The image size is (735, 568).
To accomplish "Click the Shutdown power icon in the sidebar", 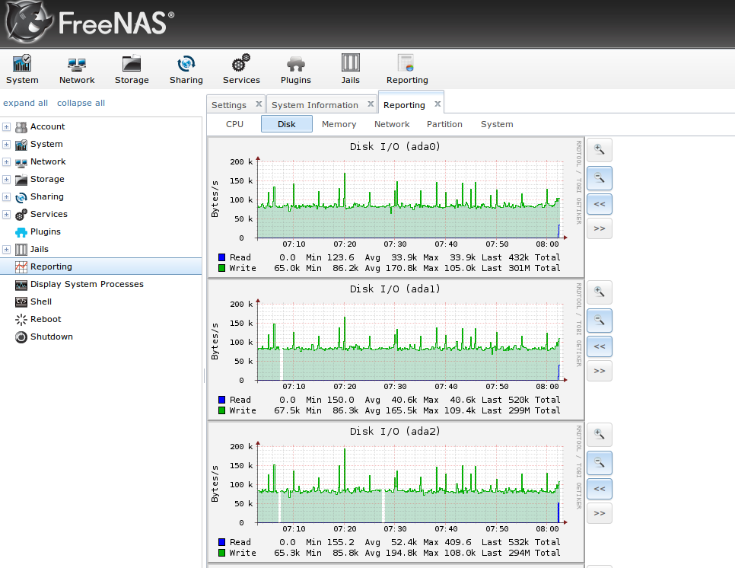I will coord(21,337).
